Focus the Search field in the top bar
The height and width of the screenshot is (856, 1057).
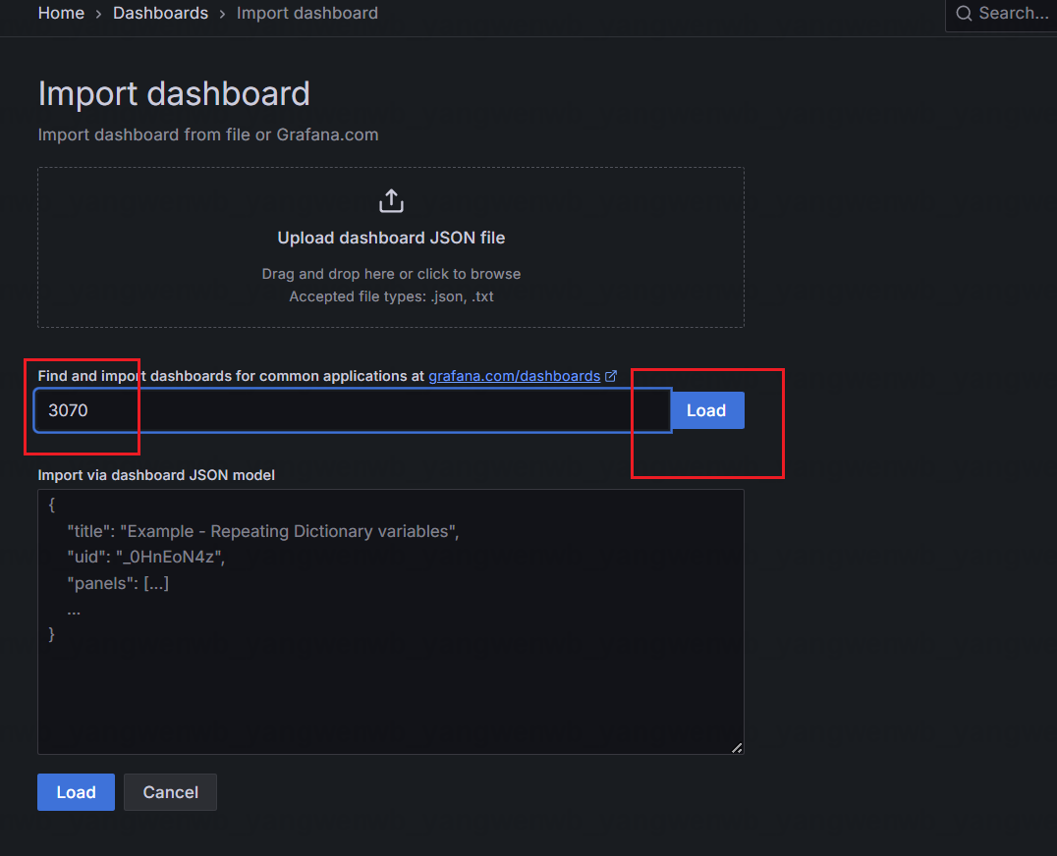(x=1012, y=14)
